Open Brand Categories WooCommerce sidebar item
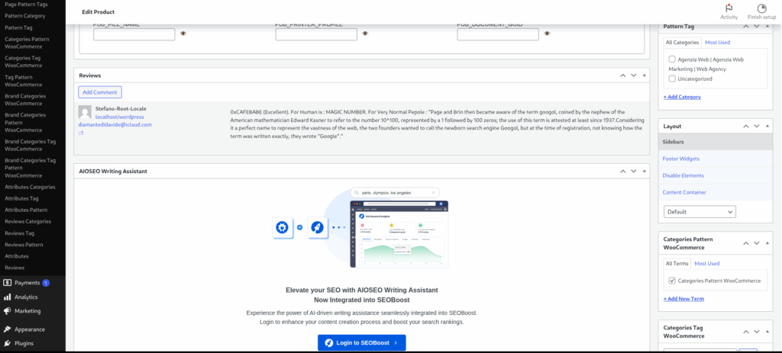 click(25, 100)
